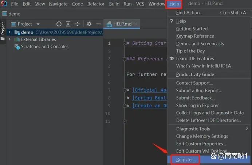Open the Code menu
Image resolution: width=252 pixels, height=165 pixels.
78,4
